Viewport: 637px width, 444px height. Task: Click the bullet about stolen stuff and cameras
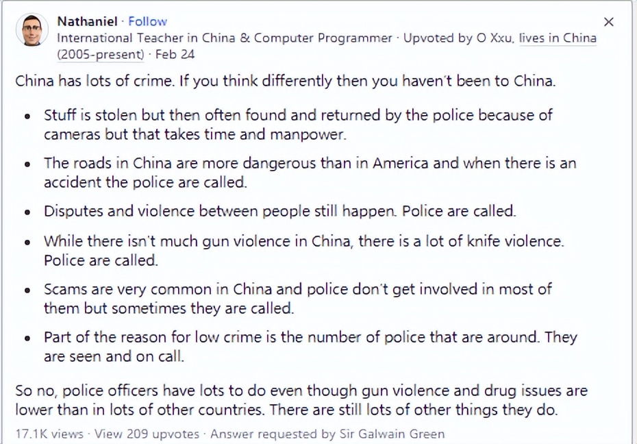[x=298, y=124]
